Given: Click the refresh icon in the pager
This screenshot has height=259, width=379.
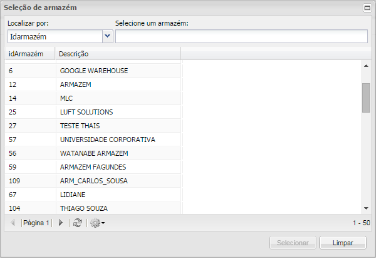Looking at the screenshot, I should [78, 223].
